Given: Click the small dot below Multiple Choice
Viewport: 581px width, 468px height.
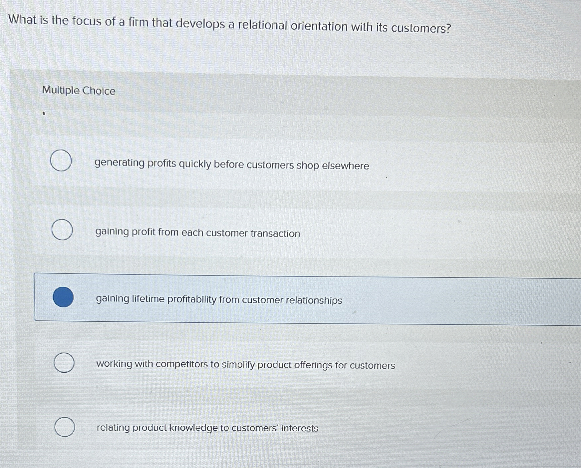Looking at the screenshot, I should click(x=44, y=113).
